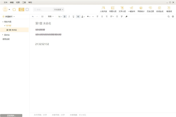Collapse the 12132 book node
176x117 pixels.
[x=5, y=26]
